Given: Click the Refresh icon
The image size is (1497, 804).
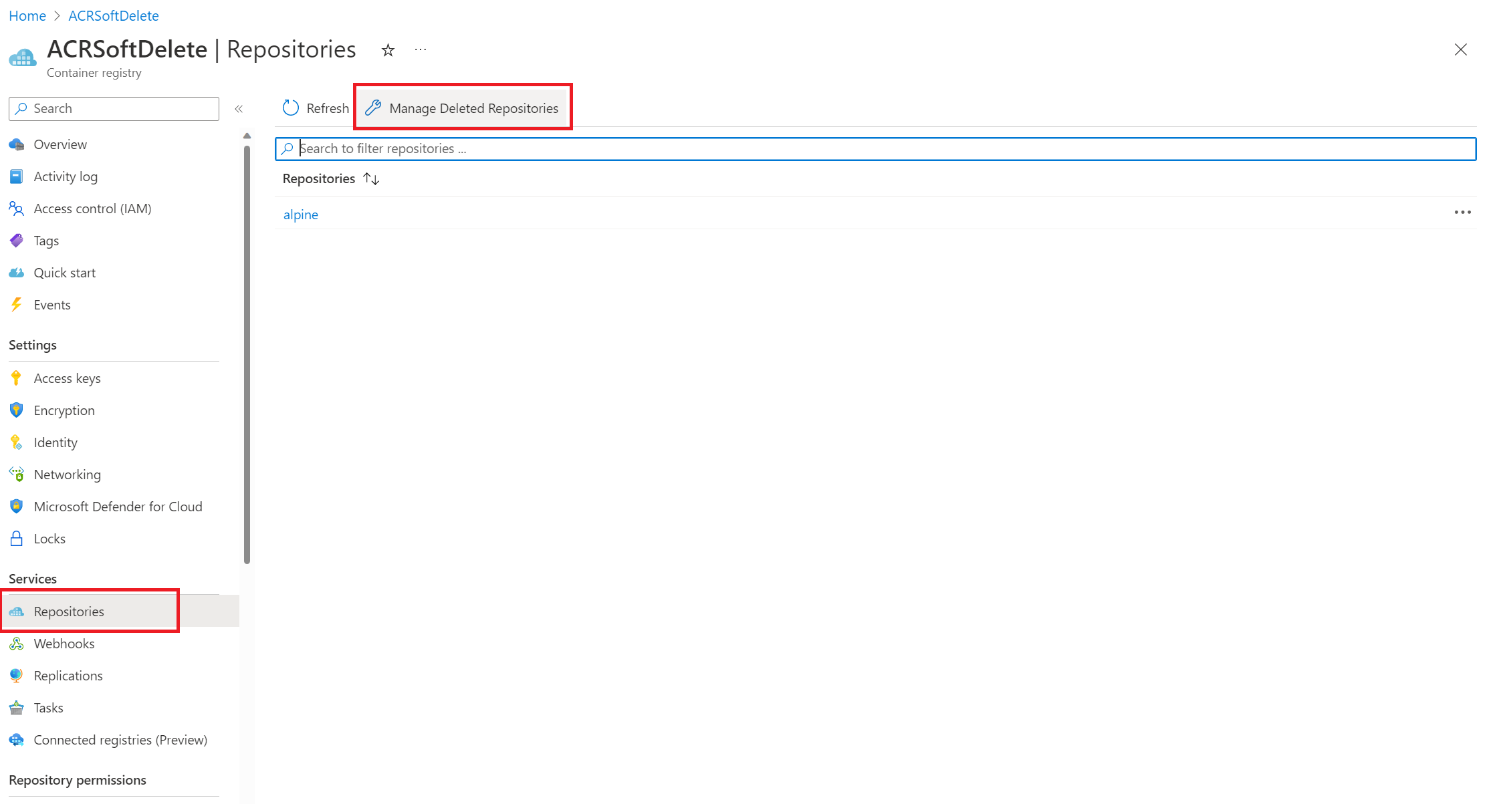Looking at the screenshot, I should point(290,108).
